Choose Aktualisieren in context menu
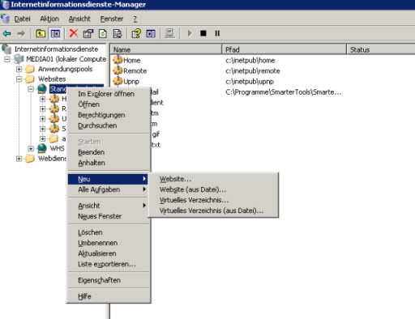Screen dimensions: 415x319 [x=108, y=253]
